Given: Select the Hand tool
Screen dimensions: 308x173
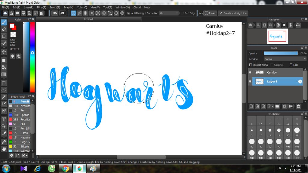Looking at the screenshot, I should [4, 149].
